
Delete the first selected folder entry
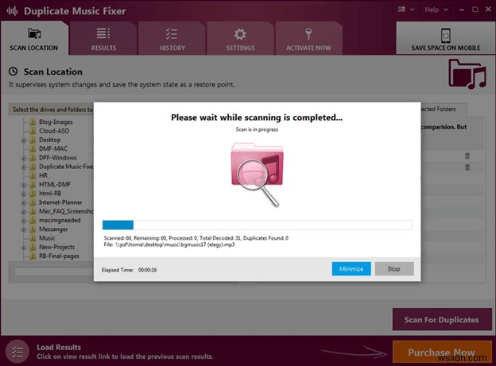pos(467,156)
